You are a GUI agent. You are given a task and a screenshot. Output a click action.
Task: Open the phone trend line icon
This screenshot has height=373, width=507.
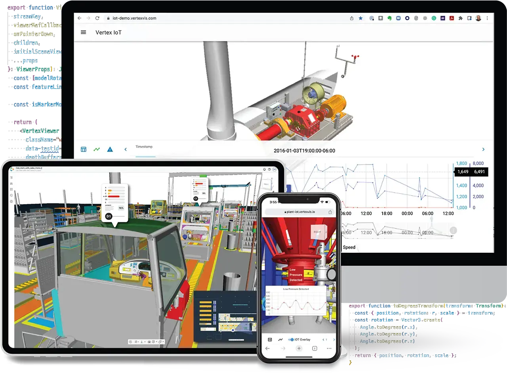click(x=280, y=339)
